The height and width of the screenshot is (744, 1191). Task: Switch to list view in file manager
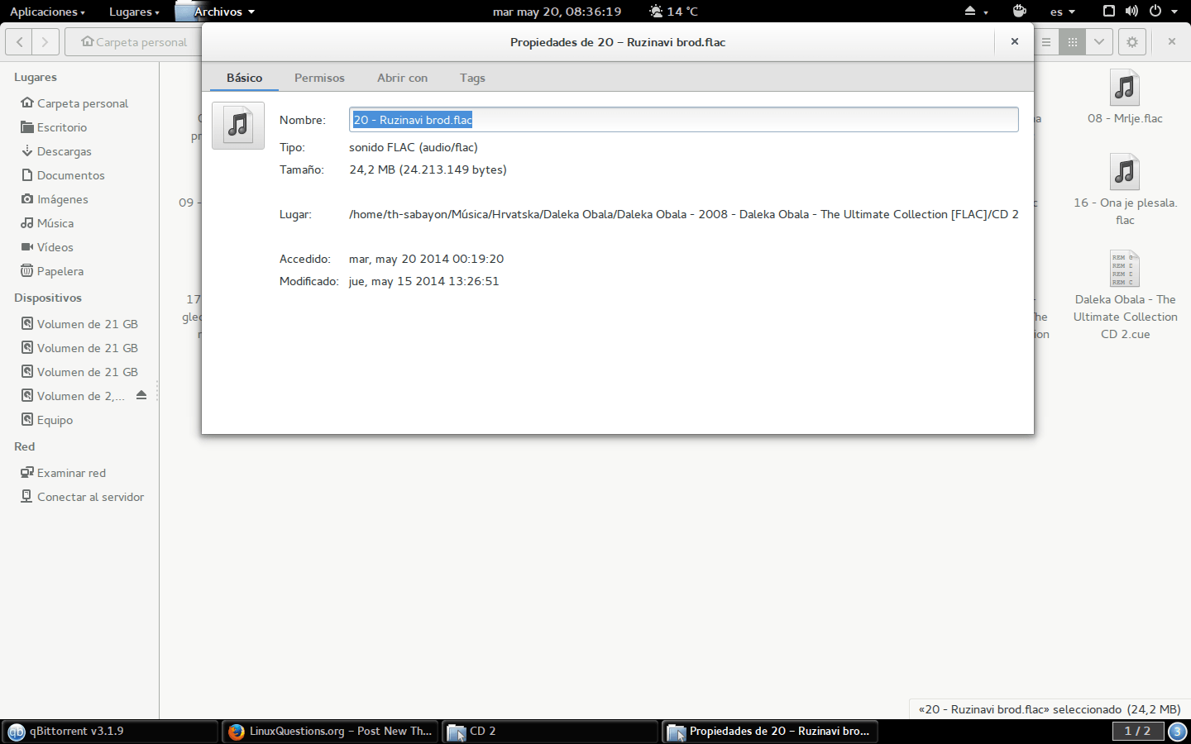[x=1046, y=42]
